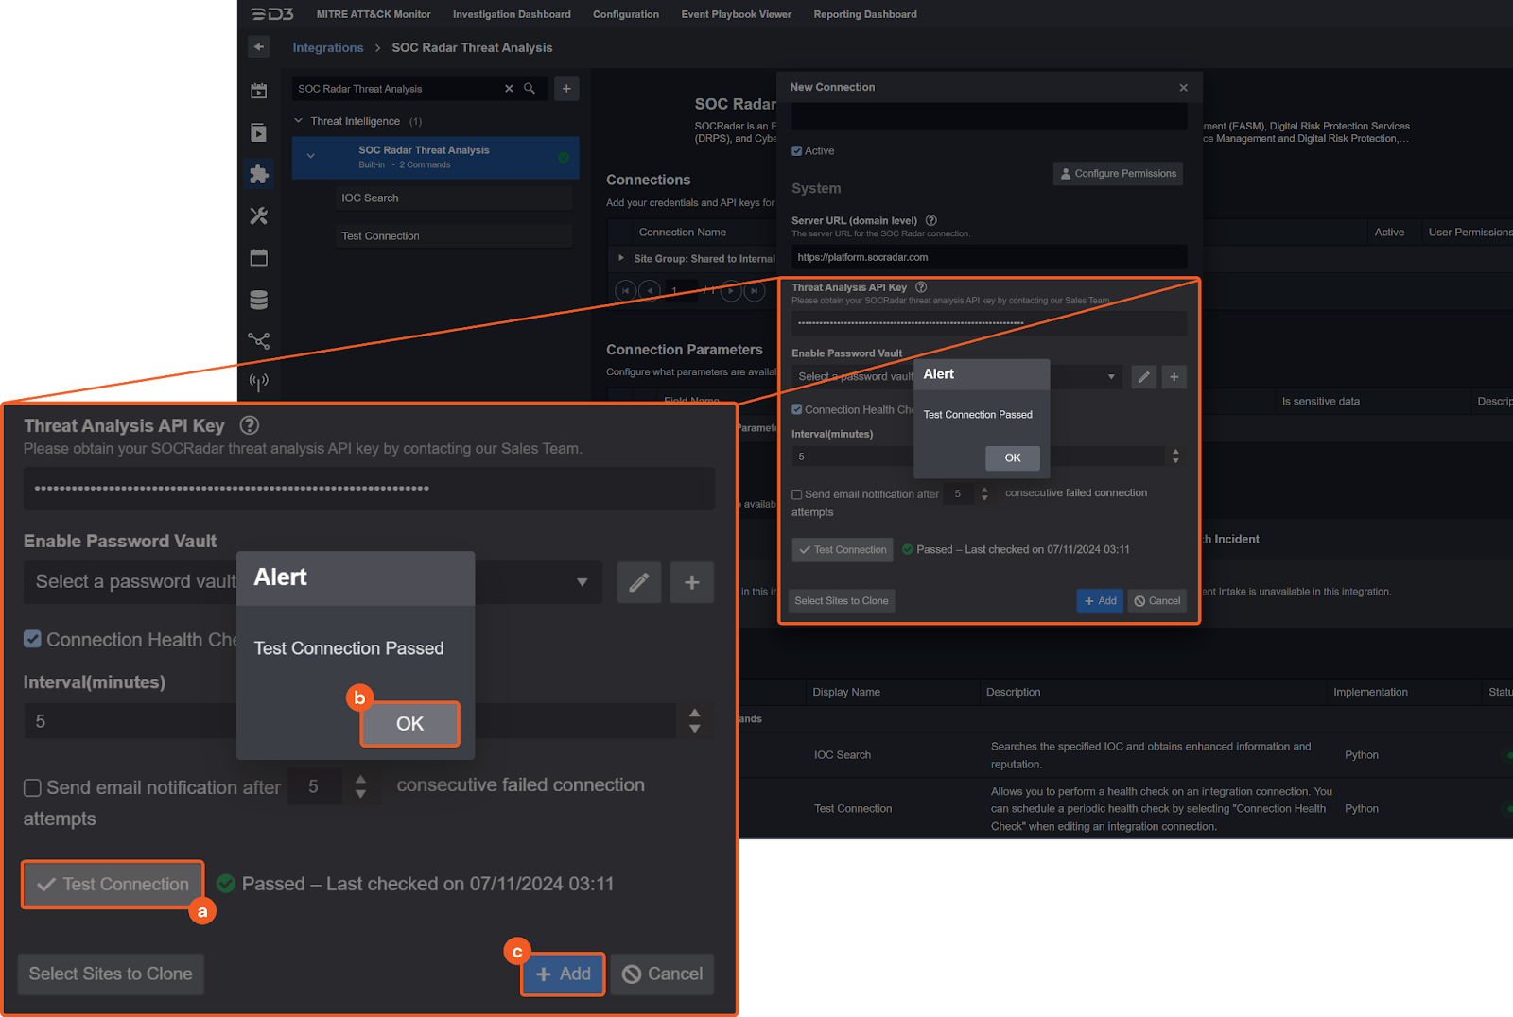
Task: Click the pencil edit icon in enlarged vault row
Action: (x=639, y=582)
